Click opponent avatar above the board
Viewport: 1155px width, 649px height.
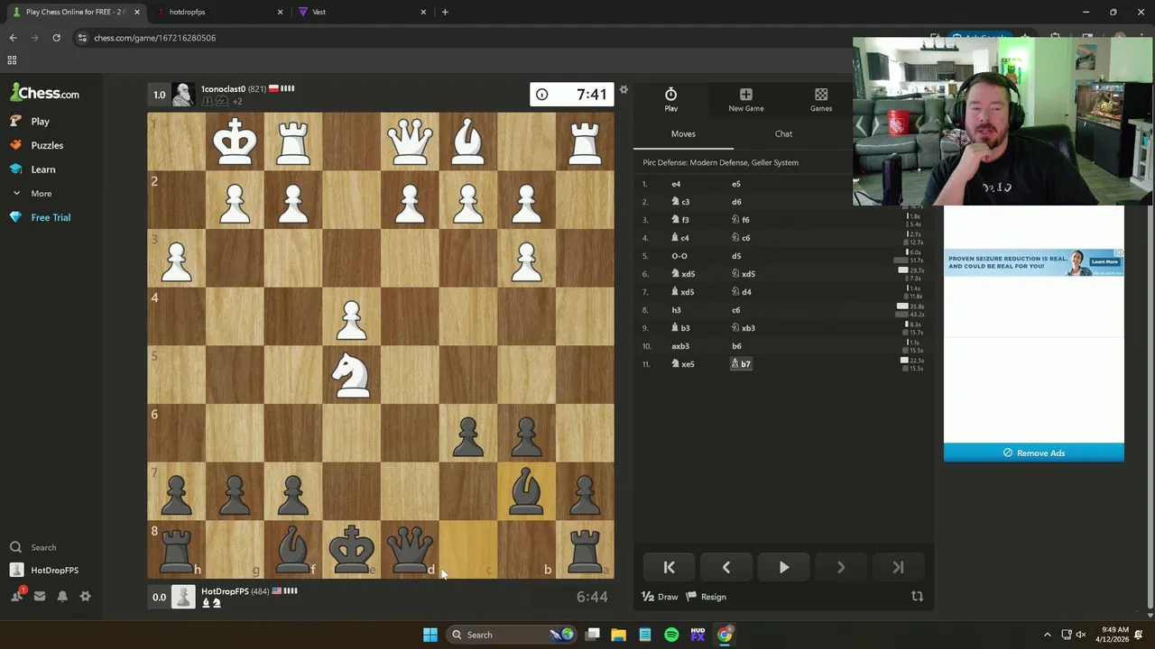pyautogui.click(x=183, y=95)
